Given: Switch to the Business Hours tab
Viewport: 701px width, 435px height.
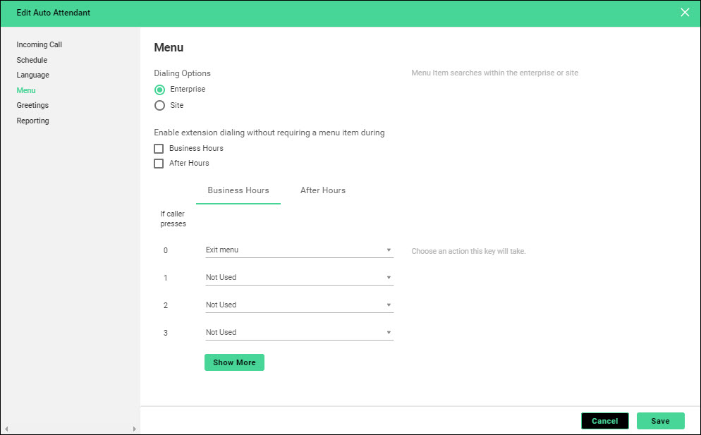Looking at the screenshot, I should click(x=238, y=190).
